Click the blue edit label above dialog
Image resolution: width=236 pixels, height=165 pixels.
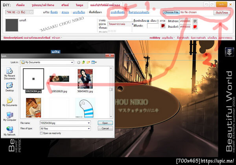pyautogui.click(x=56, y=52)
